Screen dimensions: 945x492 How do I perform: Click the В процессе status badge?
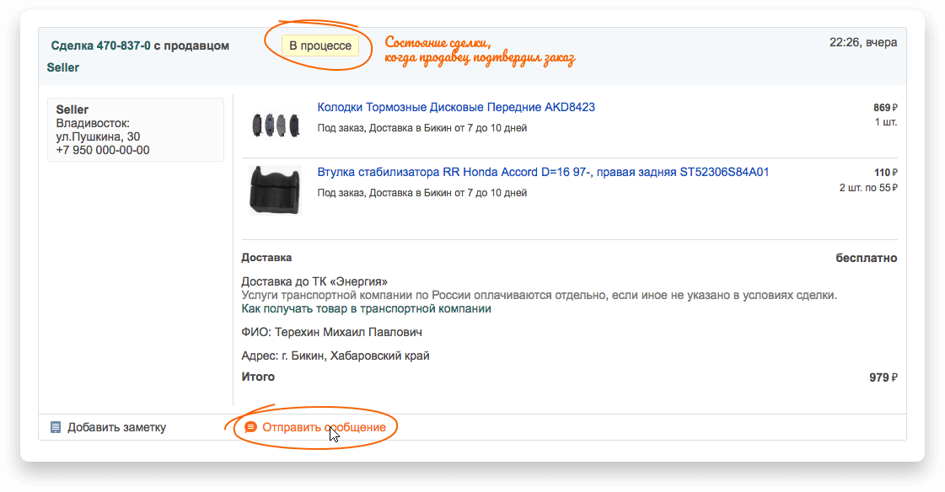(x=320, y=45)
